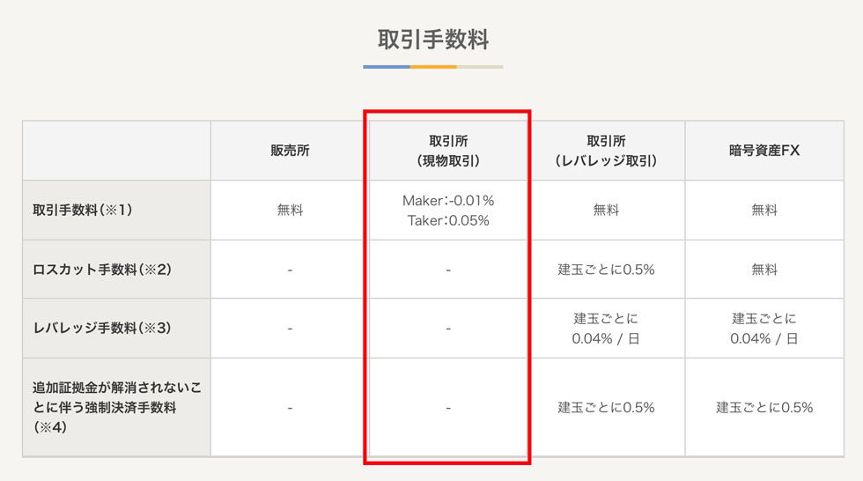Click 暗号資産FX cell showing 0.04% / 日

(764, 328)
